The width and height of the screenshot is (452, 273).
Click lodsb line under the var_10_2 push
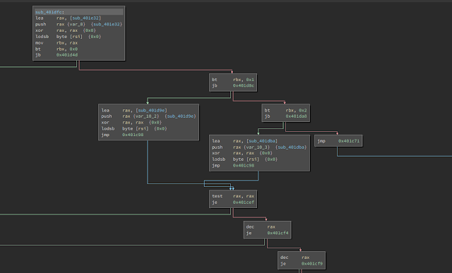coord(134,128)
